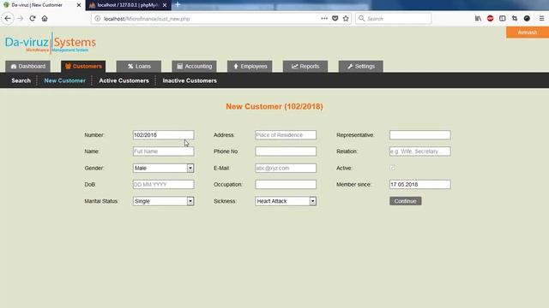Open the Customers tab
Image resolution: width=549 pixels, height=308 pixels.
[x=83, y=67]
